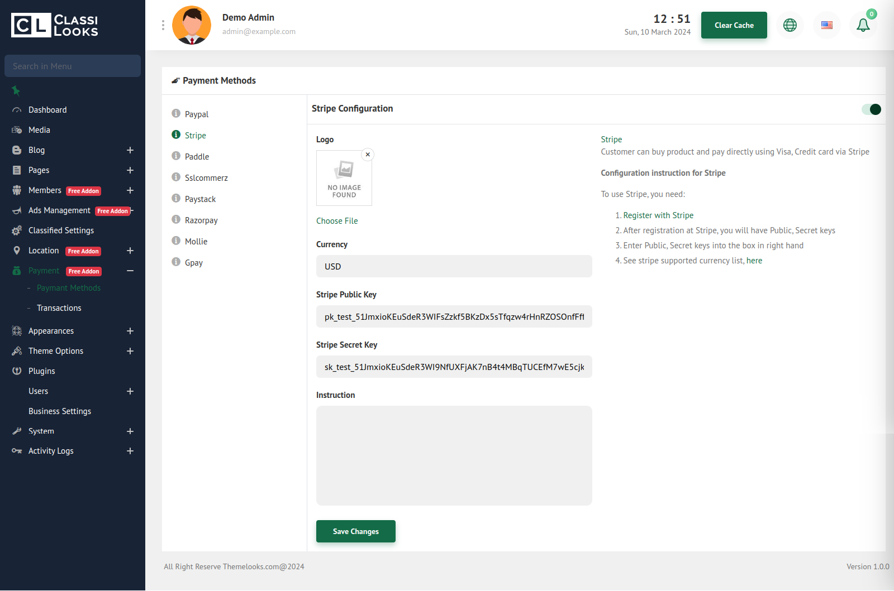Click the Classi Looks logo
Image resolution: width=894 pixels, height=591 pixels.
click(55, 26)
